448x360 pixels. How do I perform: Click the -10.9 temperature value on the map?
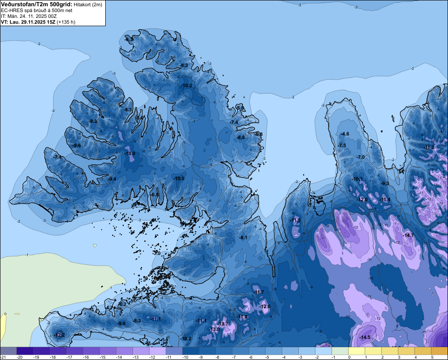pyautogui.click(x=130, y=153)
